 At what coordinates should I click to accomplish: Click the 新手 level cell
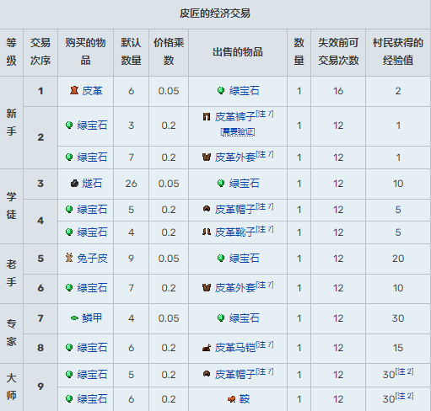[x=12, y=122]
